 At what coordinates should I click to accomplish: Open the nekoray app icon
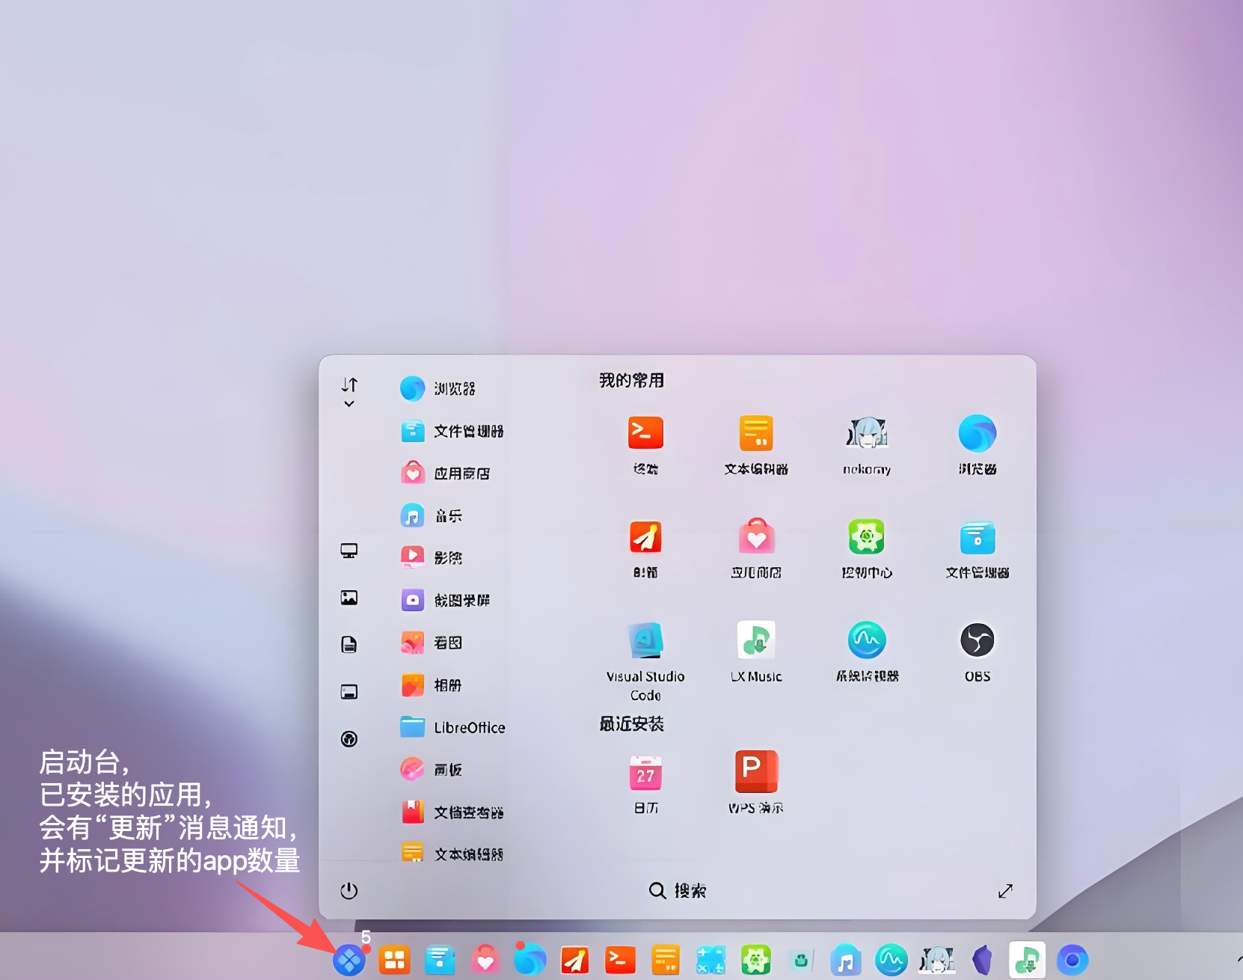tap(867, 433)
